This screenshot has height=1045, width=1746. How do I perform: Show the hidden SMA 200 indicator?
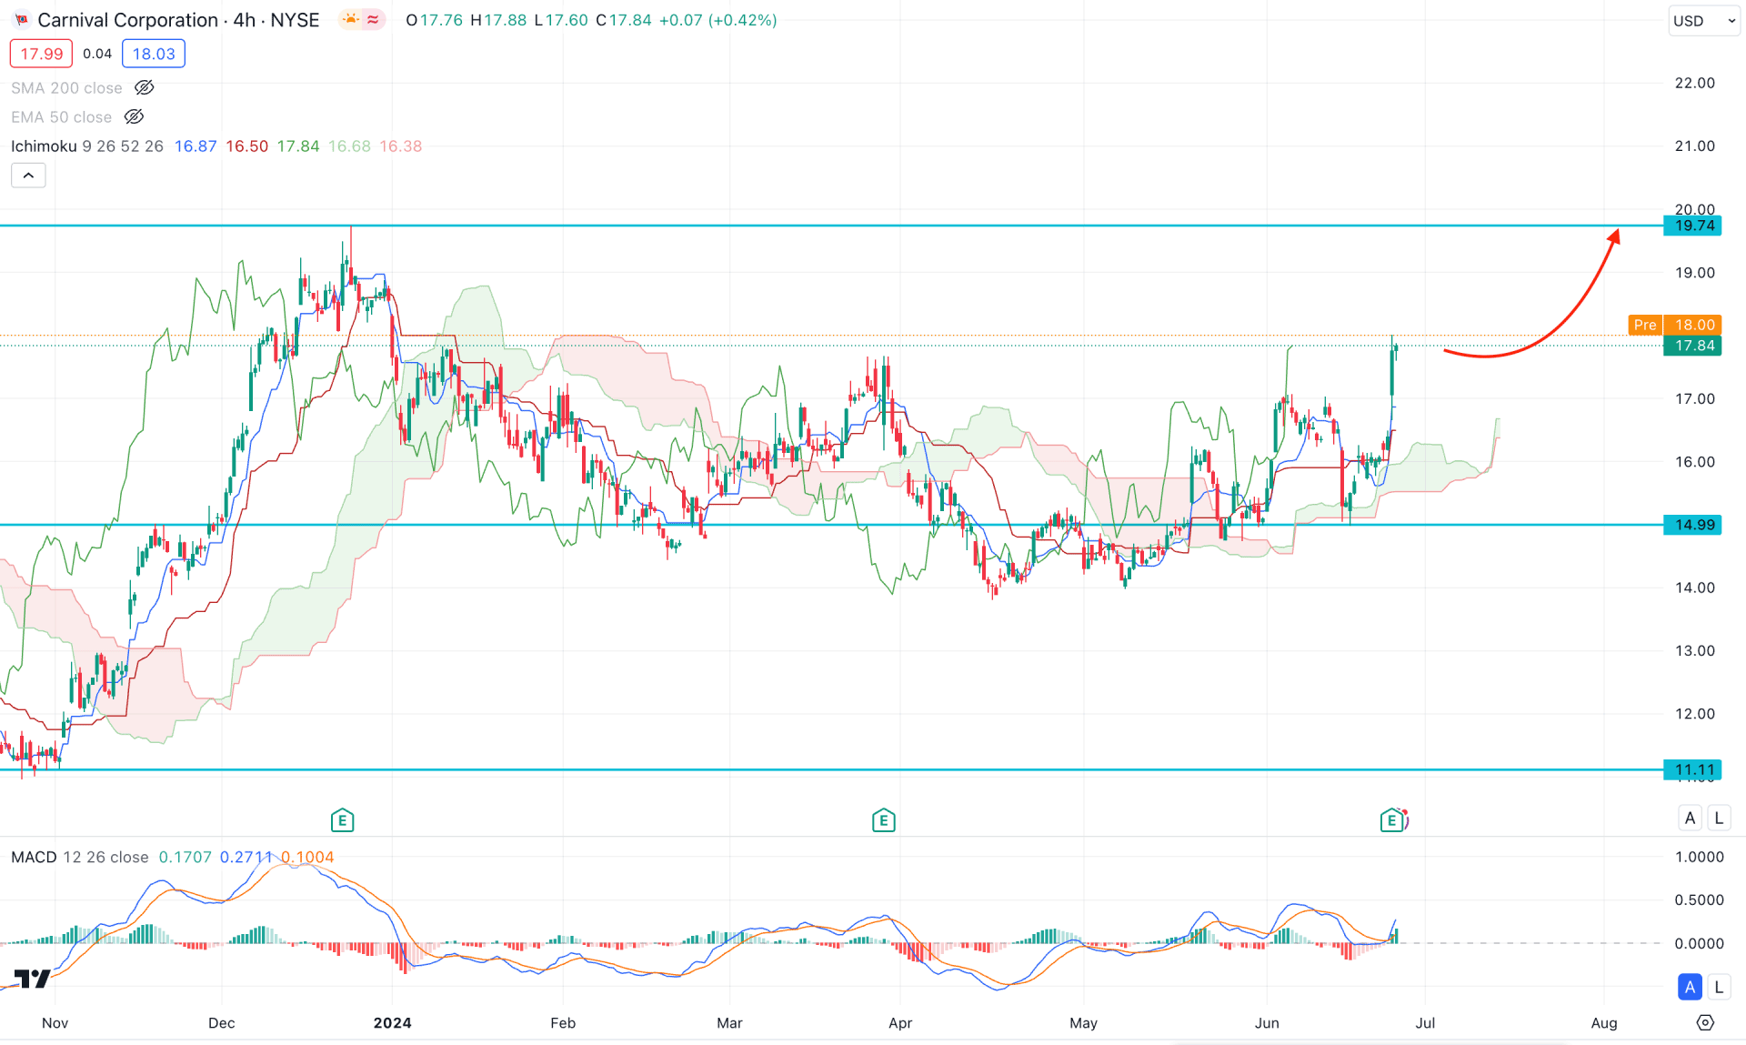click(x=145, y=88)
